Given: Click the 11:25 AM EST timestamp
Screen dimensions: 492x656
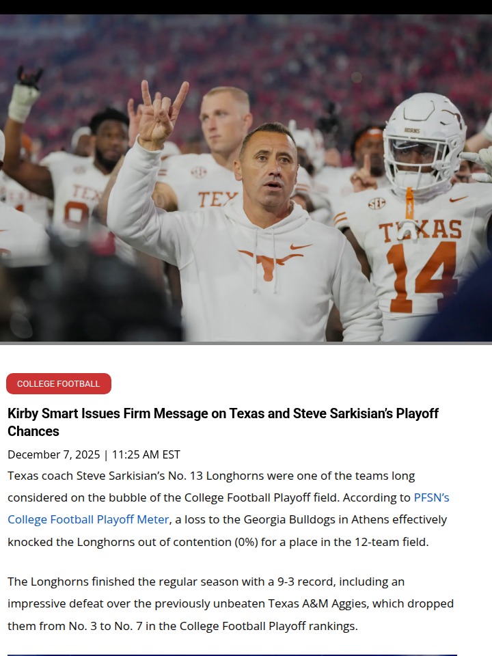Looking at the screenshot, I should 146,454.
